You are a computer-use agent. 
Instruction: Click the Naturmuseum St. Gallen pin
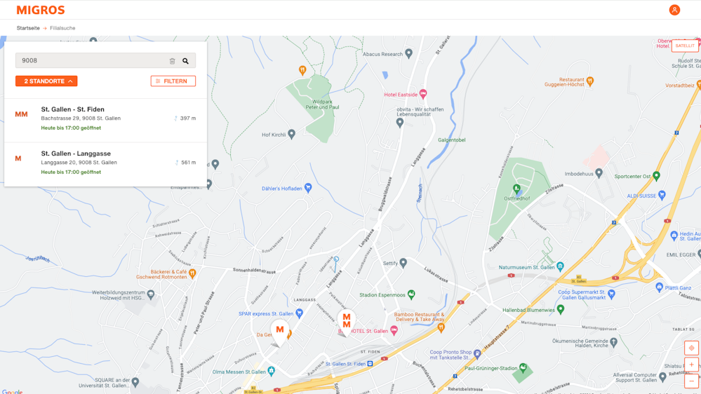[560, 266]
